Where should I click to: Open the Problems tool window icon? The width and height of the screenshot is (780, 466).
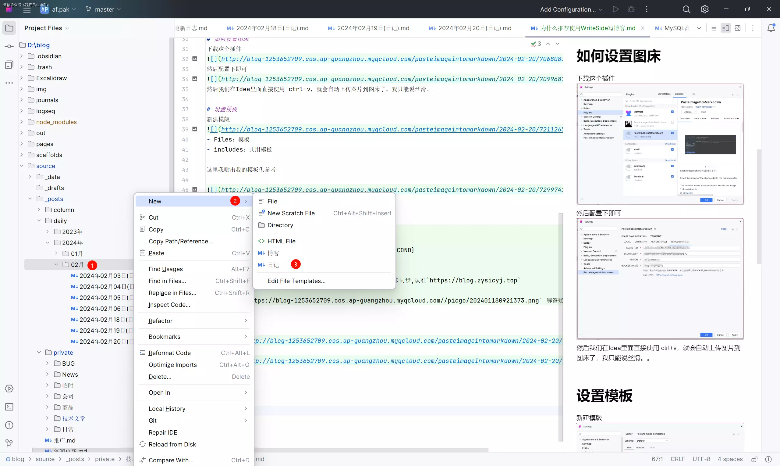tap(9, 425)
